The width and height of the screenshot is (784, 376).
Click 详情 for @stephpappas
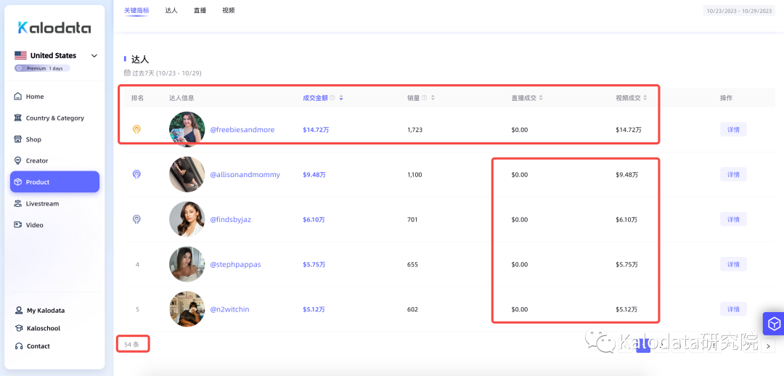pyautogui.click(x=733, y=264)
